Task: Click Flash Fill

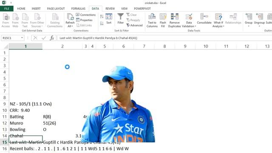Action: point(163,20)
